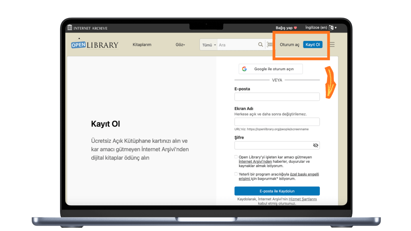Image resolution: width=411 pixels, height=231 pixels.
Task: Toggle password visibility eye icon
Action: coord(315,146)
